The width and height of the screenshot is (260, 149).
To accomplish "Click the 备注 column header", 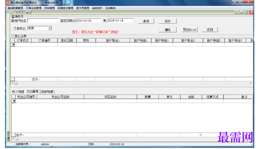I will pyautogui.click(x=238, y=97).
